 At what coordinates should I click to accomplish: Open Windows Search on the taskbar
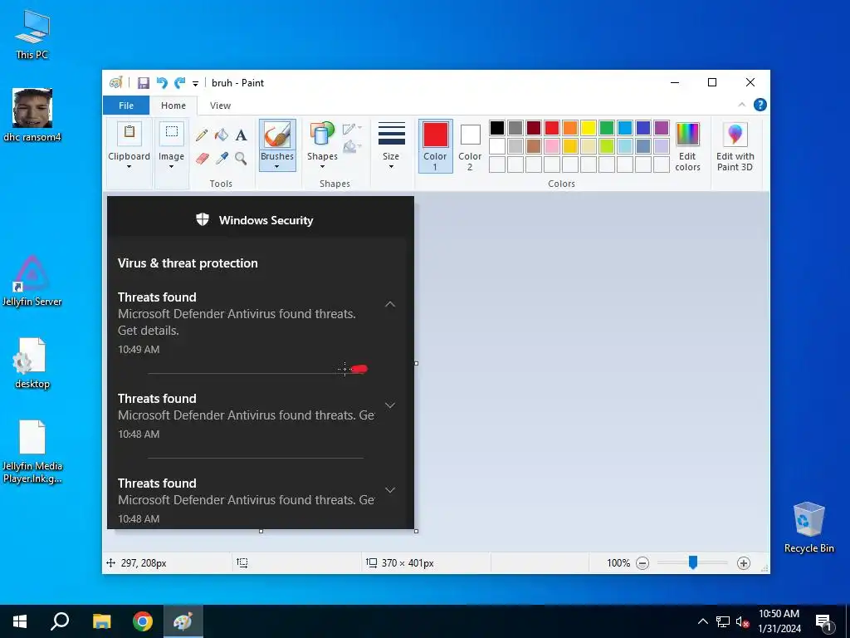(60, 621)
